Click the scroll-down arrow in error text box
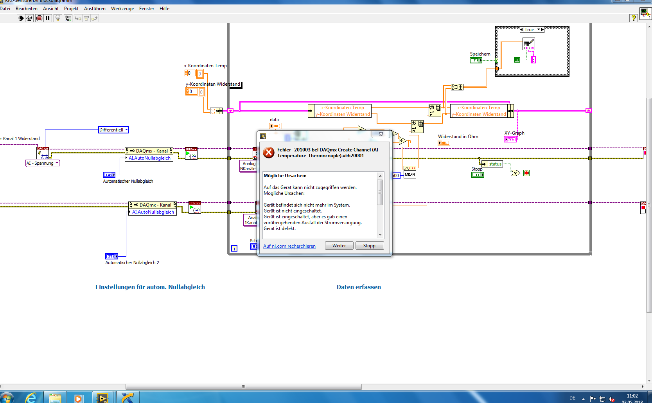The image size is (652, 403). 380,235
